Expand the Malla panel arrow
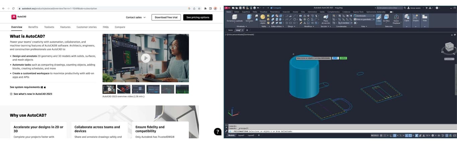457x144 pixels. tap(269, 27)
